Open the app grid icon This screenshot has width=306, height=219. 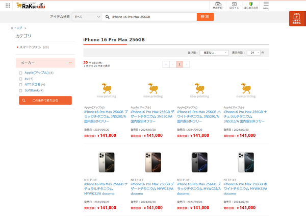coord(8,6)
